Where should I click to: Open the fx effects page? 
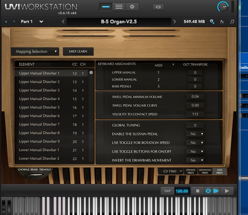pyautogui.click(x=222, y=22)
